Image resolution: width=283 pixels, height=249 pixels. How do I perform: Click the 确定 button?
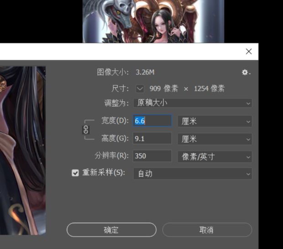click(111, 230)
